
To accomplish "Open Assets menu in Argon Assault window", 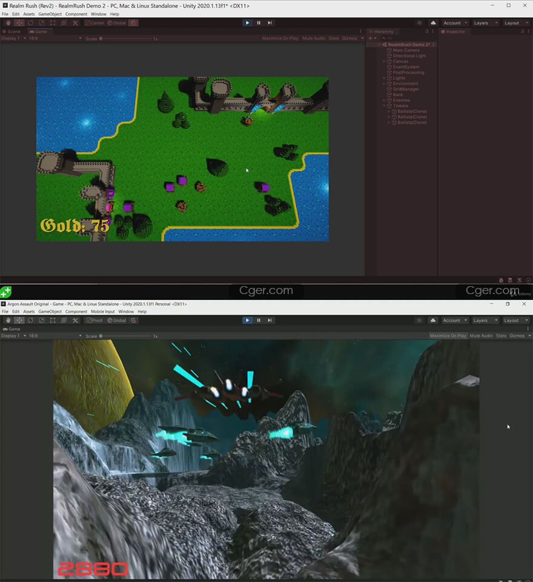I will click(29, 312).
